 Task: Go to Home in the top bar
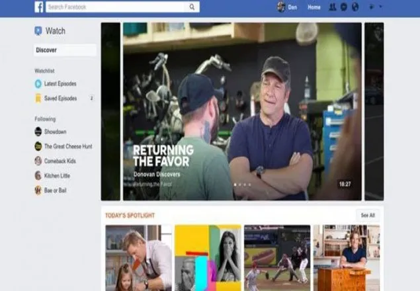click(x=314, y=7)
